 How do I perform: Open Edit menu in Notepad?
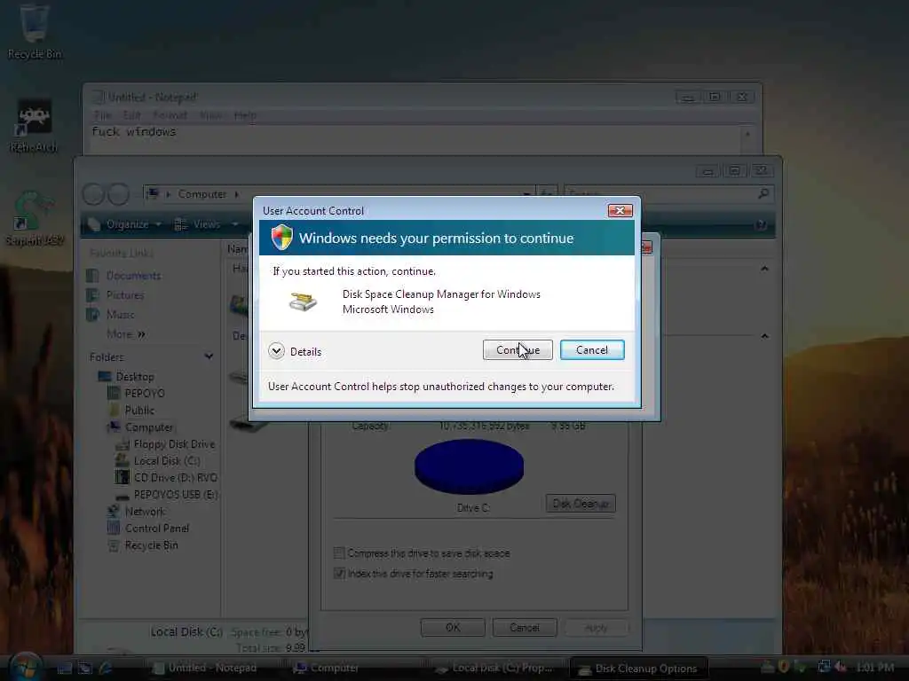(132, 115)
